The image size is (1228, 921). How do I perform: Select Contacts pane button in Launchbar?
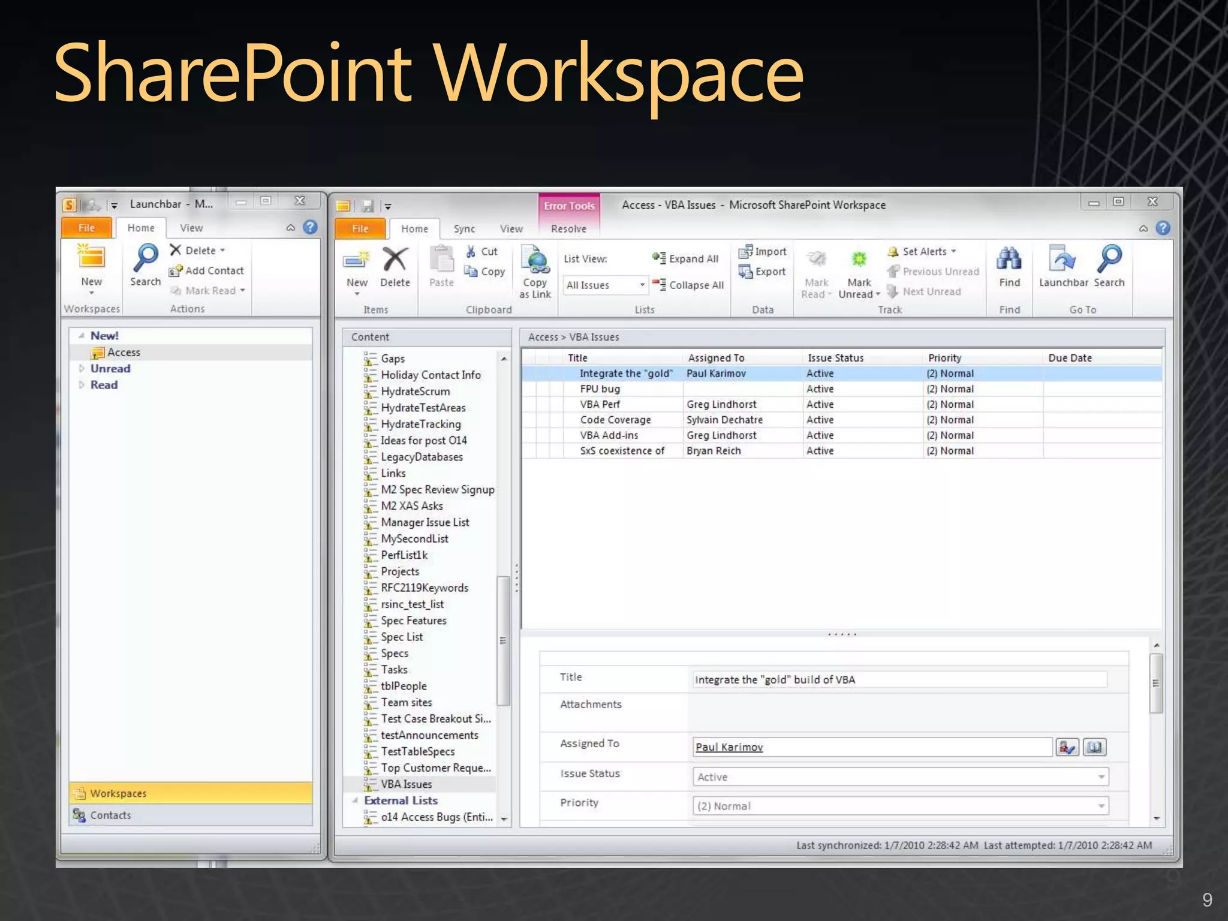(x=191, y=815)
